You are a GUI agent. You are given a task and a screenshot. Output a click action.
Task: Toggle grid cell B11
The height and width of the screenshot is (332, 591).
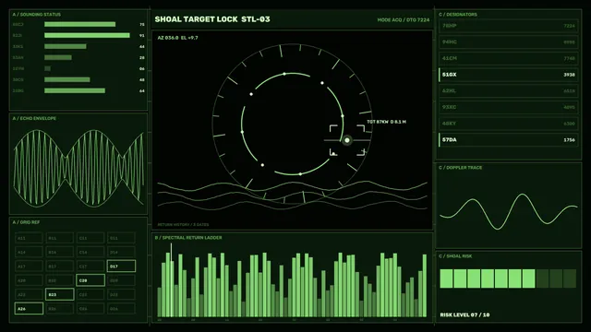coord(59,238)
